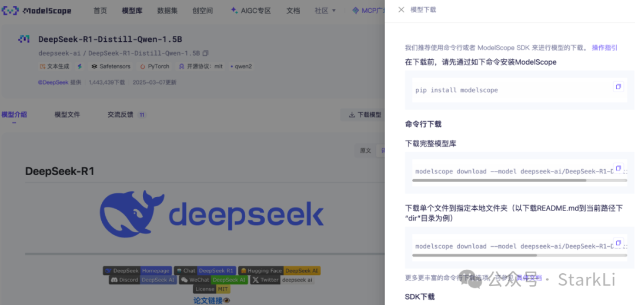Click the DeepSeek model avatar icon
The image size is (635, 305).
tap(24, 39)
